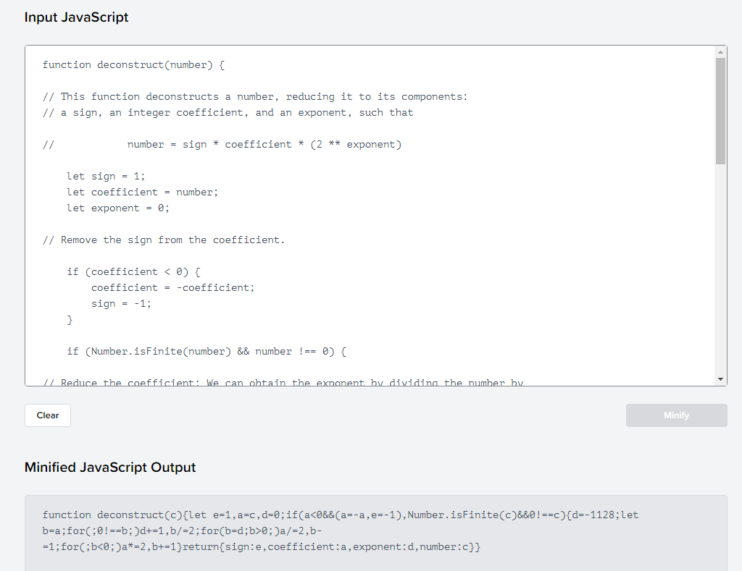Click the scrollbar down arrow
742x571 pixels.
click(x=720, y=378)
